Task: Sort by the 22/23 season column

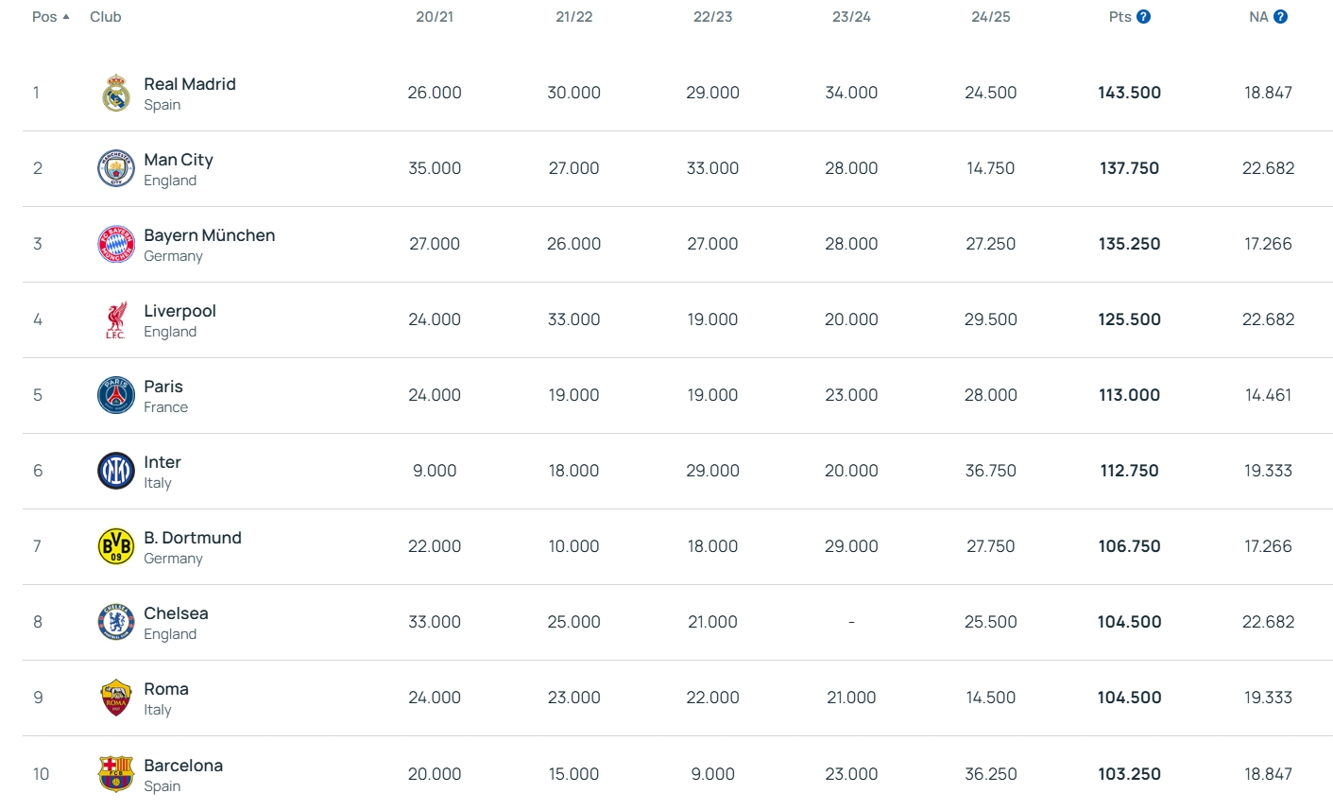Action: pyautogui.click(x=713, y=17)
